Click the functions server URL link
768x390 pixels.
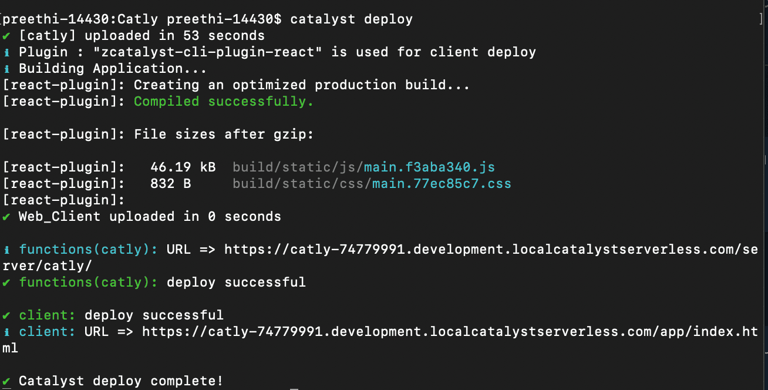(x=380, y=257)
